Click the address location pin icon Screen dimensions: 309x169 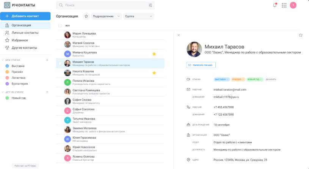[188, 160]
